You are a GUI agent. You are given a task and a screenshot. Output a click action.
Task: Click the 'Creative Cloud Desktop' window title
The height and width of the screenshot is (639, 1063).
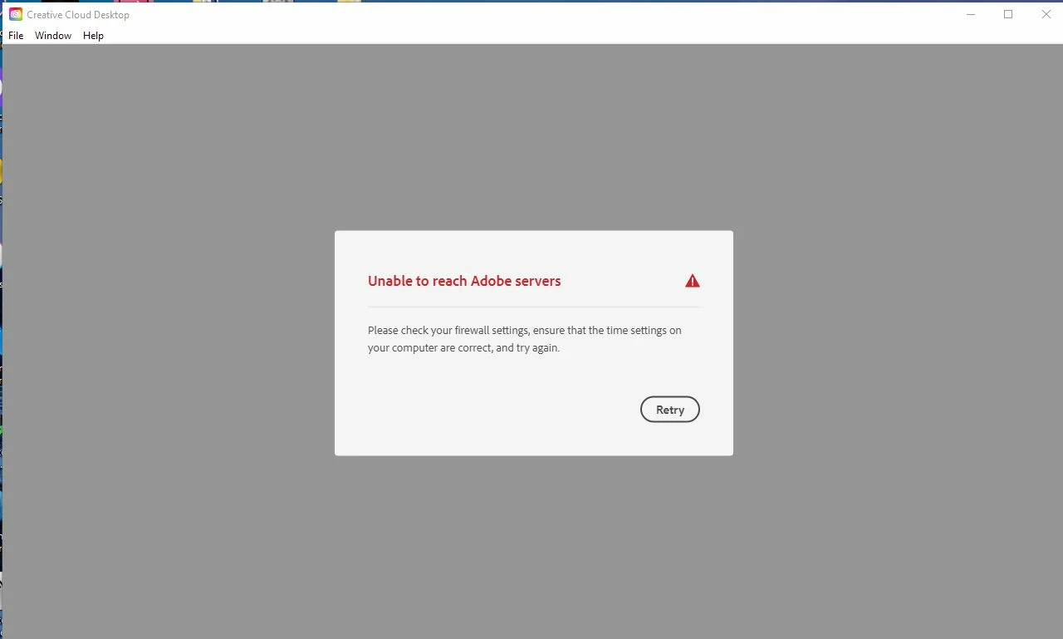click(78, 15)
